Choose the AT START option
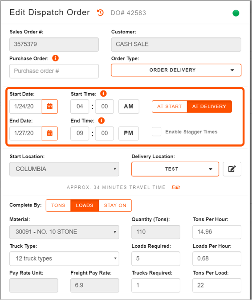Viewport: 252px width, 300px height. 170,107
